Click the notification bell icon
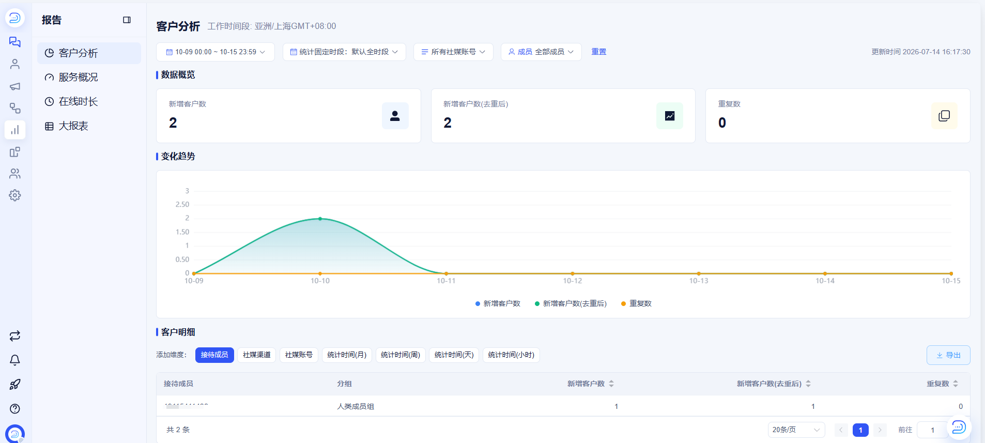 pos(15,360)
